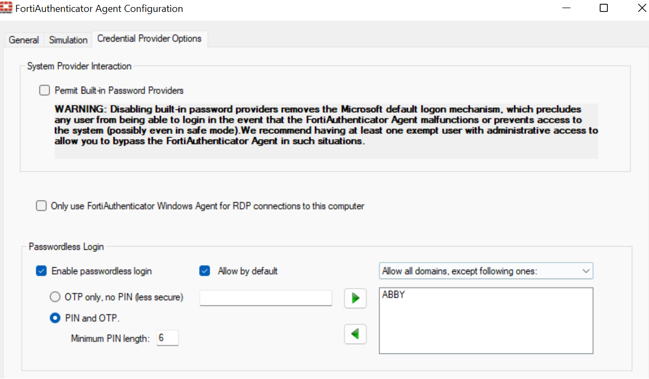Minimize the configuration window

tap(566, 8)
